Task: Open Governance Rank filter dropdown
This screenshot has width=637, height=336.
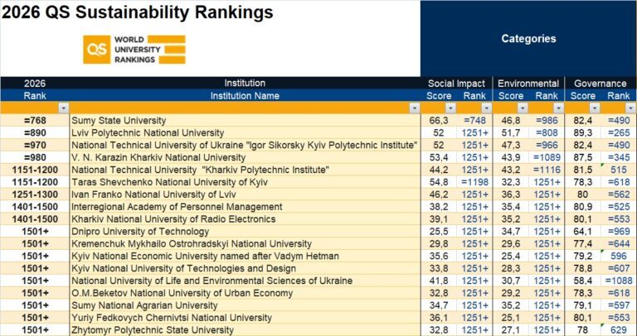Action: pos(628,108)
